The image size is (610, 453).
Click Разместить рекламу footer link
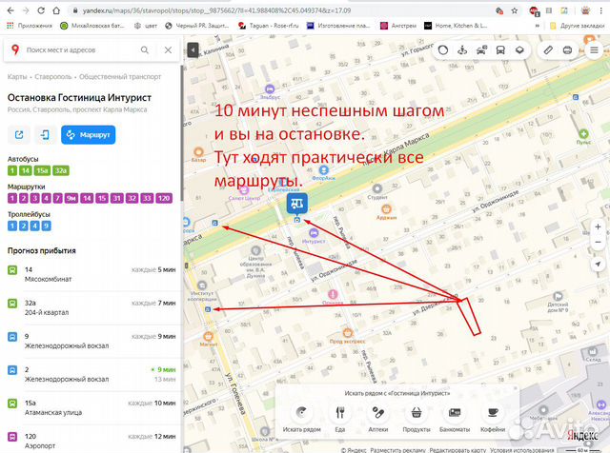pos(398,450)
